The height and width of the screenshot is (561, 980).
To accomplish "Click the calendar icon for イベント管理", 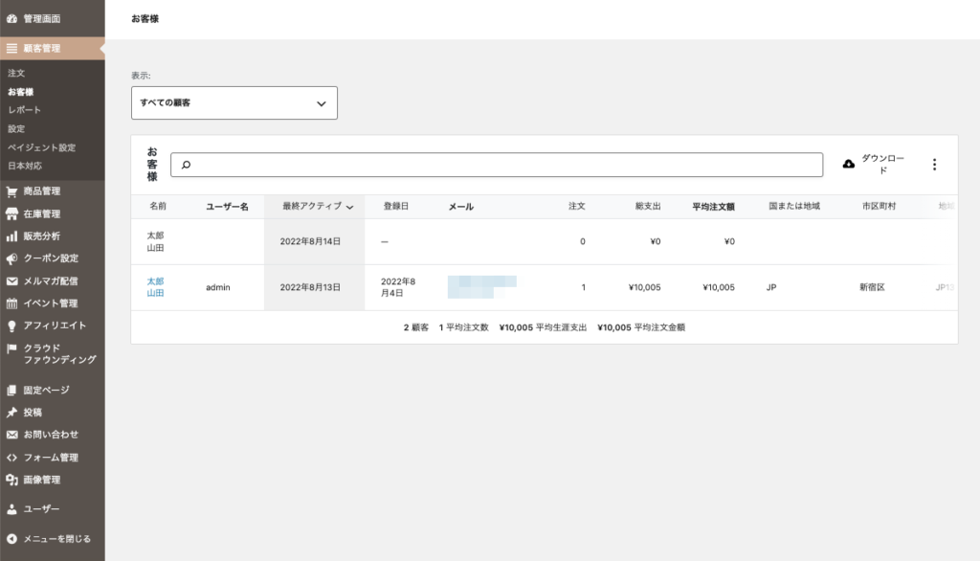I will pyautogui.click(x=12, y=303).
